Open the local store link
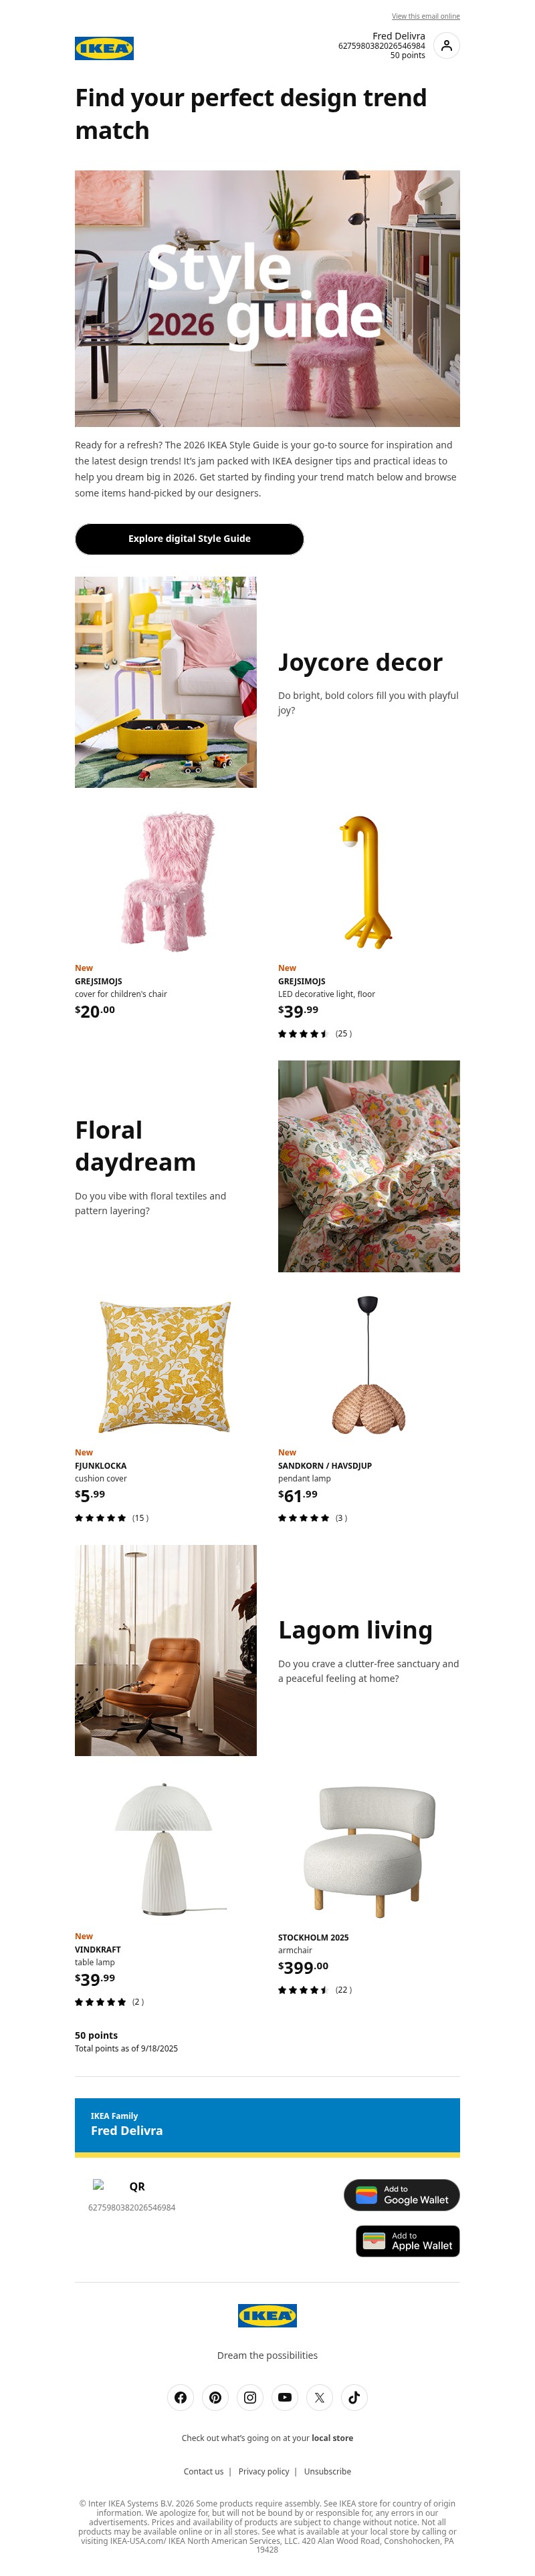The image size is (535, 2576). click(332, 2438)
